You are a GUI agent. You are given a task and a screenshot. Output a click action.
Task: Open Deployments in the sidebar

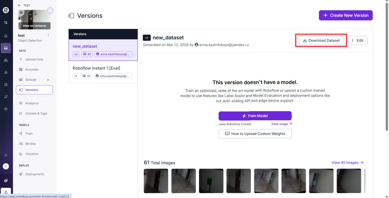pos(34,174)
